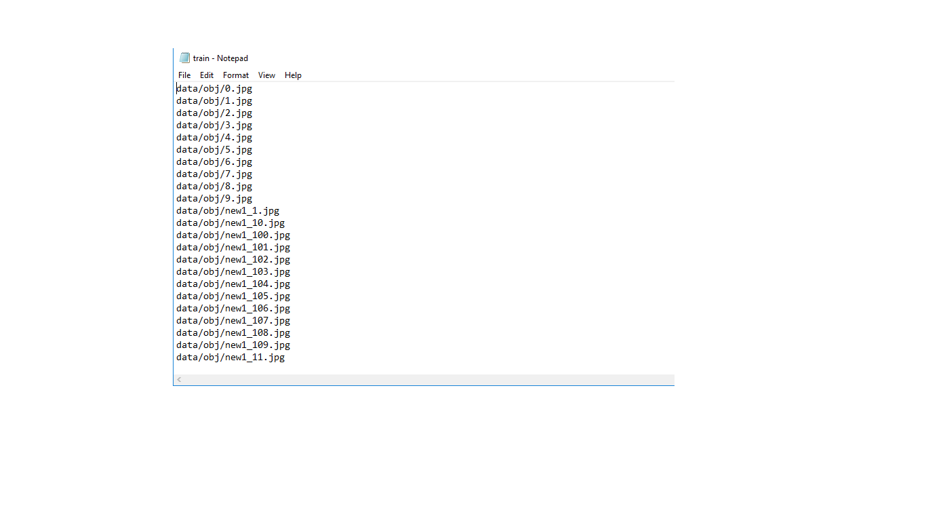Click the line data/obj/2.jpg
The height and width of the screenshot is (521, 926).
(x=214, y=113)
